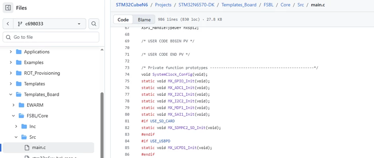Click the main.c file icon
Image resolution: width=374 pixels, height=158 pixels.
pos(27,148)
